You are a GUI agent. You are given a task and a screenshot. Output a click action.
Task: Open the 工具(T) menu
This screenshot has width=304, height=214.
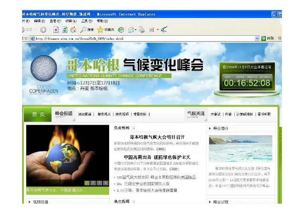click(86, 21)
